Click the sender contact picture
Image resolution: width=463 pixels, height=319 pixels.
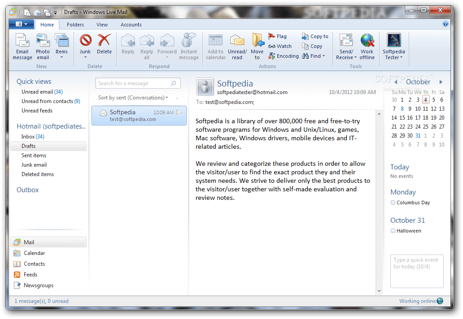(205, 86)
